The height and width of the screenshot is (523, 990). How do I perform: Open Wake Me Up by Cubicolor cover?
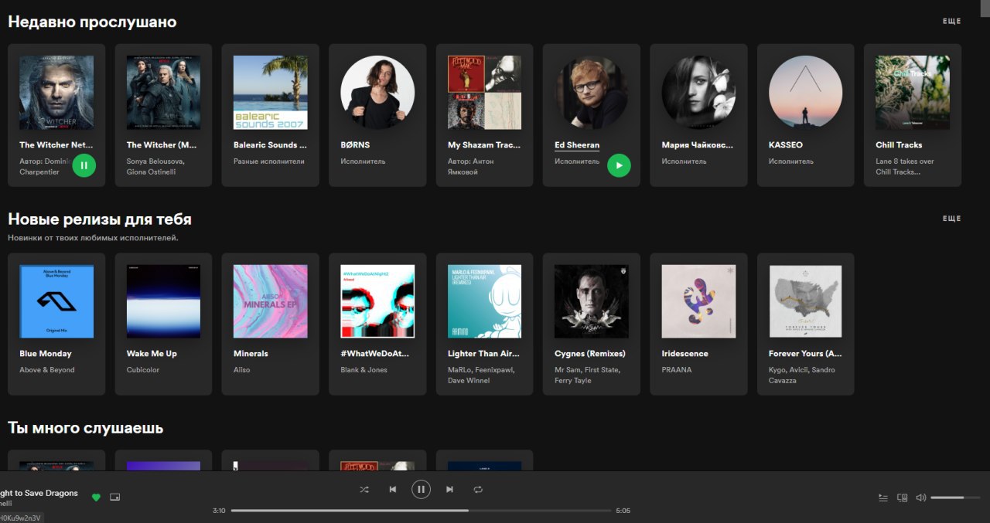point(163,301)
